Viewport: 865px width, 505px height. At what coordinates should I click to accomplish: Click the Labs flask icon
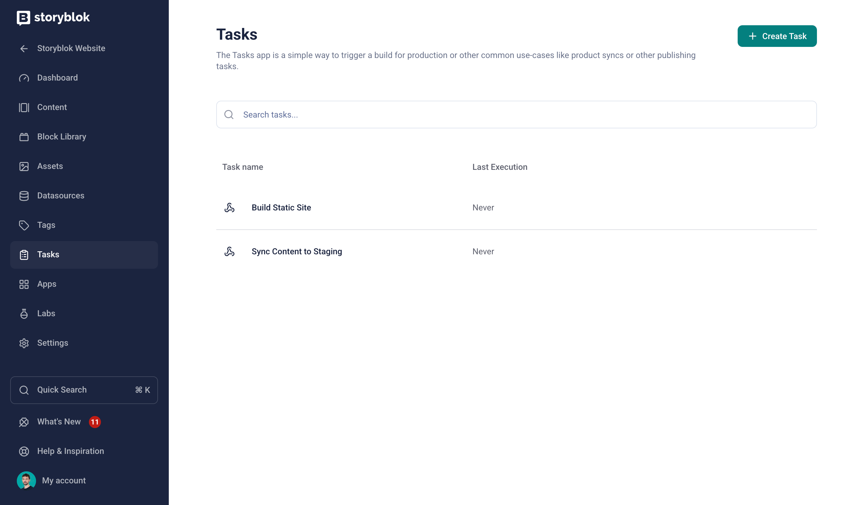24,314
